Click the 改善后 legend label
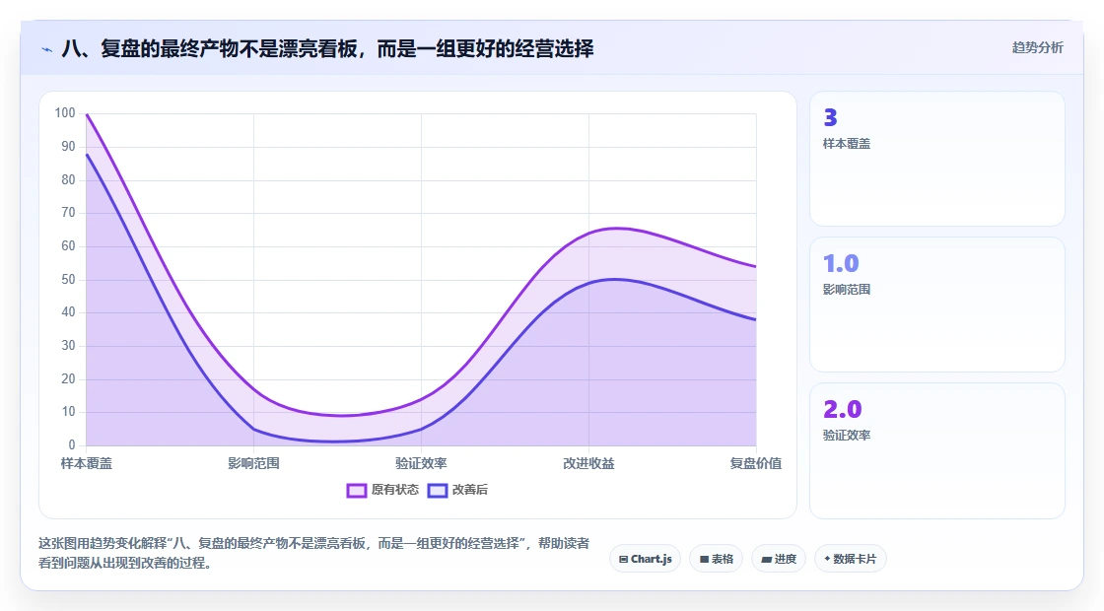The height and width of the screenshot is (611, 1104). [469, 489]
